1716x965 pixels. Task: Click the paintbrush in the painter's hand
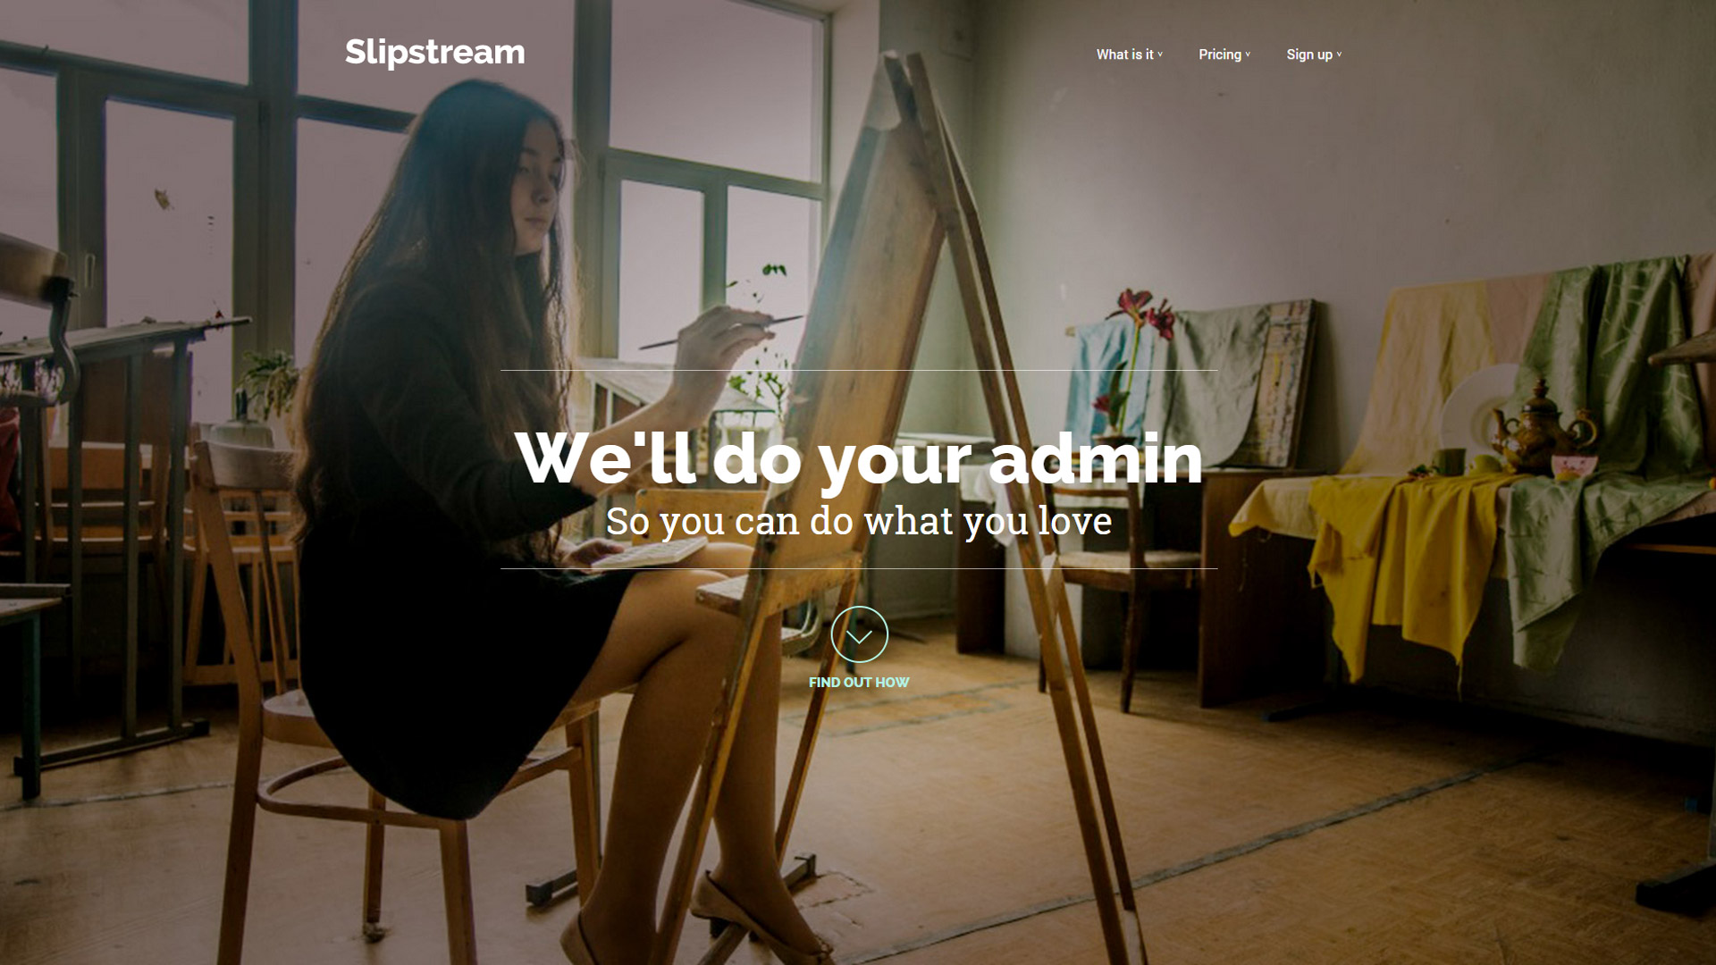click(720, 331)
